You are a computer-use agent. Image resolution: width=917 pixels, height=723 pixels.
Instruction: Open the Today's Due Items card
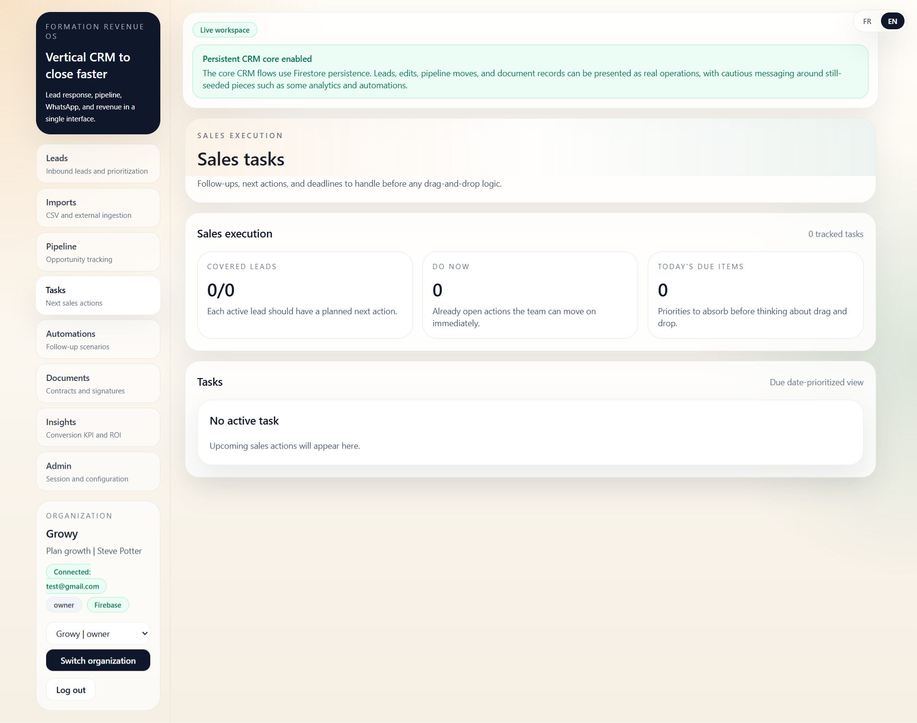coord(755,295)
